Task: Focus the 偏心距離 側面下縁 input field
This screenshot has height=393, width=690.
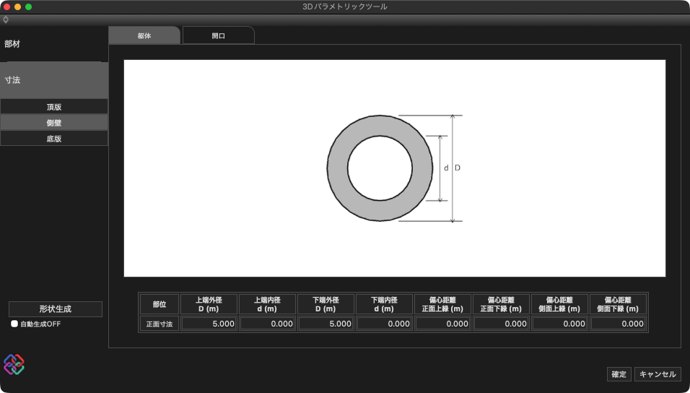Action: coord(618,324)
